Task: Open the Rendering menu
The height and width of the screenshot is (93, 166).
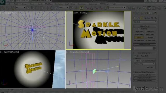Action: 81,4
